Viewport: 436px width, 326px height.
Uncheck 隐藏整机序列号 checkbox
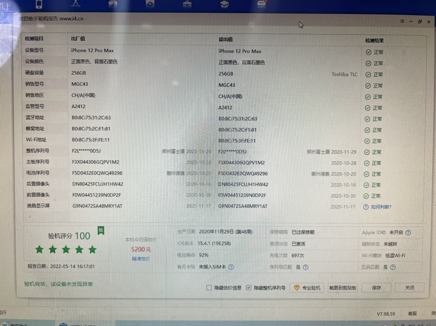[x=249, y=288]
